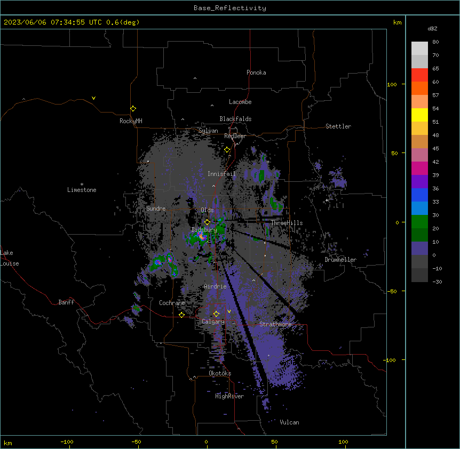Click the dBZ legend heading

point(432,28)
